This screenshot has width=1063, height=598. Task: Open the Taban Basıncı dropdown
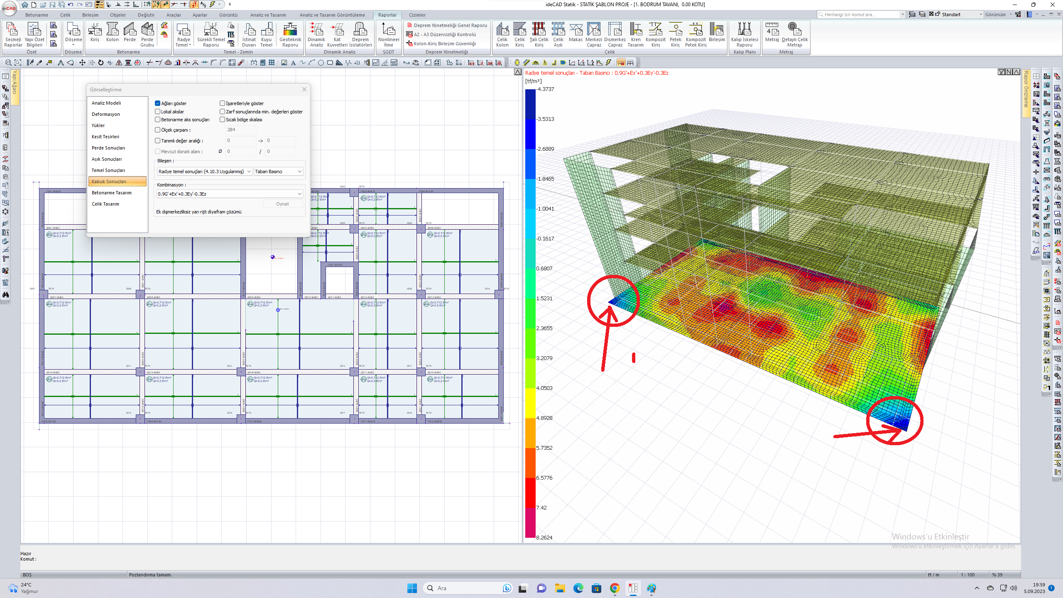click(x=279, y=172)
